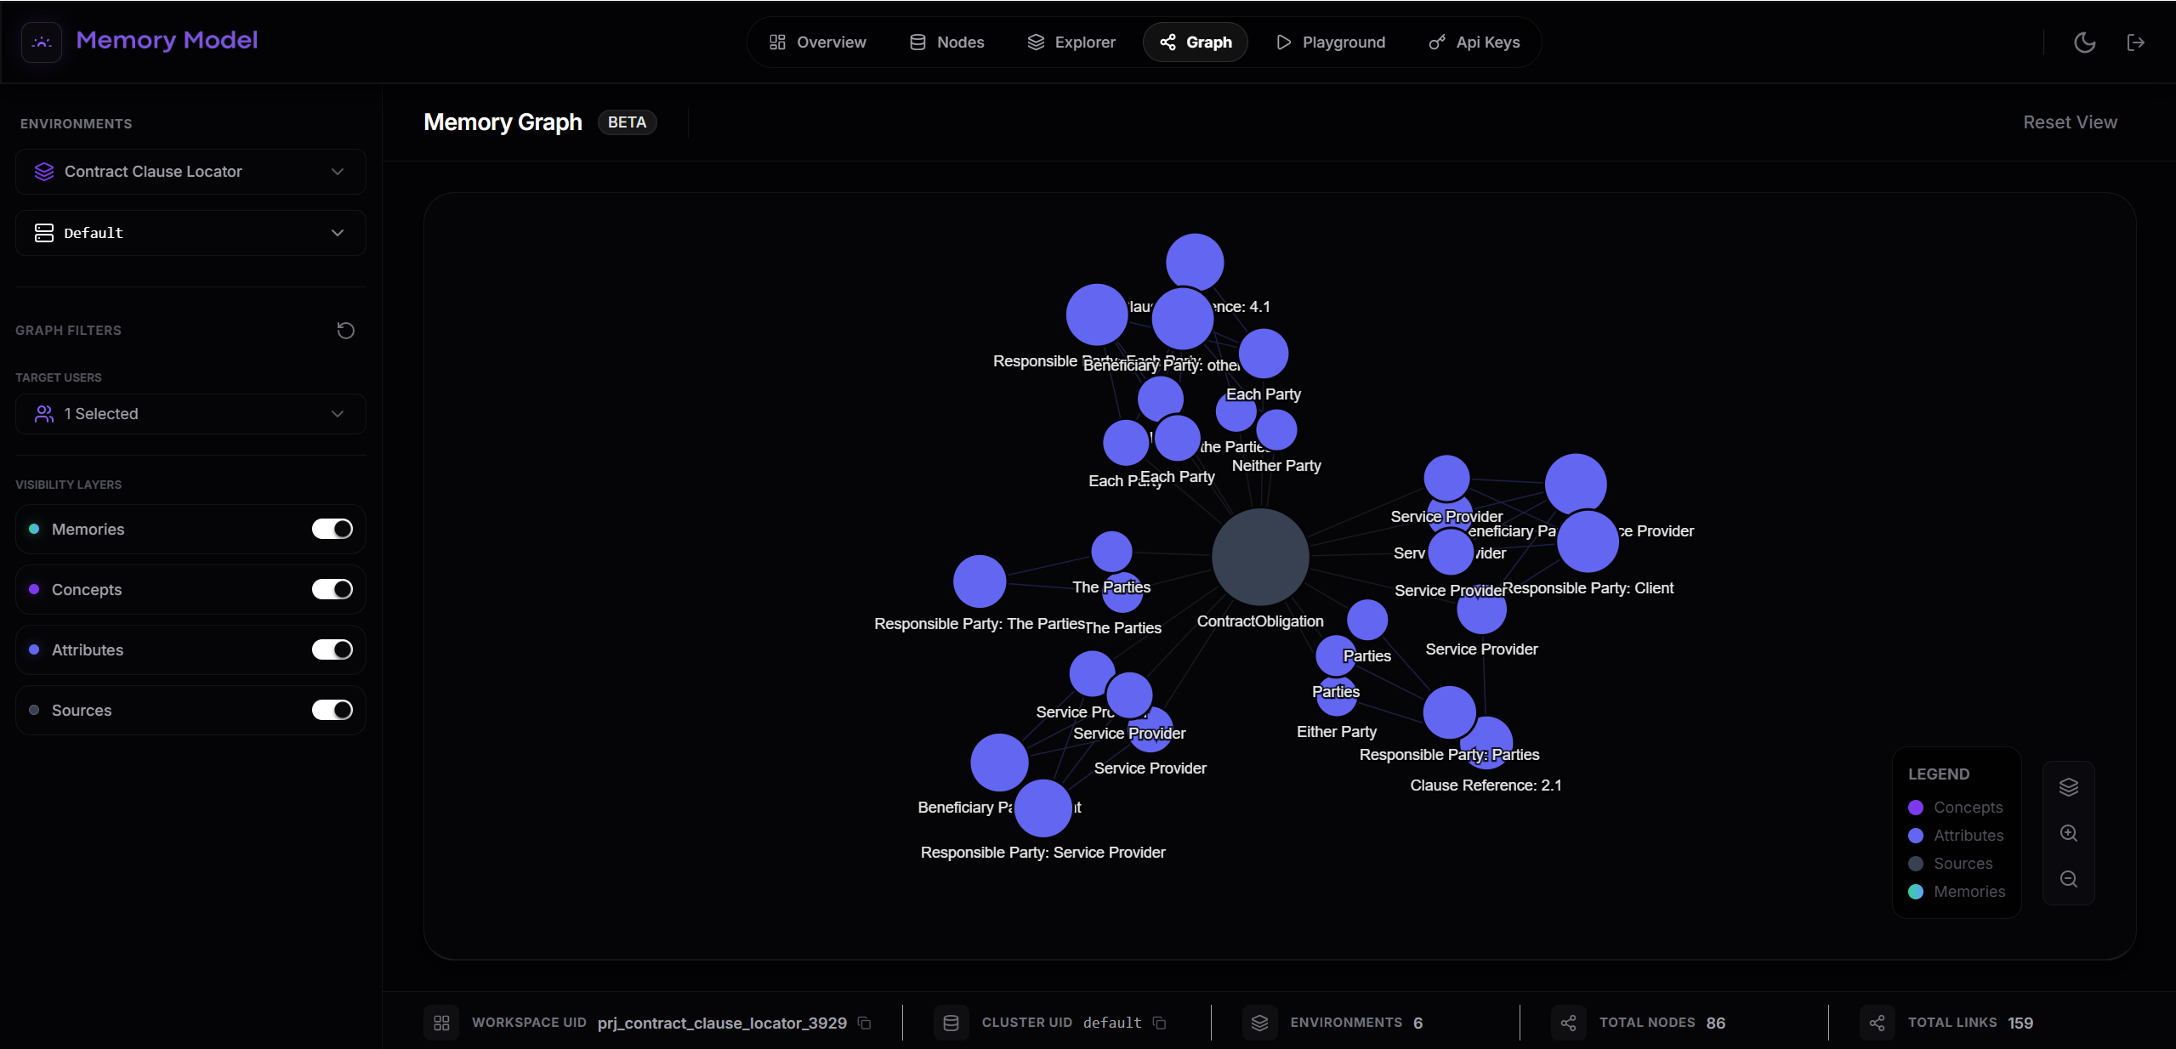Click the logout icon top right
Viewport: 2176px width, 1049px height.
coord(2137,42)
